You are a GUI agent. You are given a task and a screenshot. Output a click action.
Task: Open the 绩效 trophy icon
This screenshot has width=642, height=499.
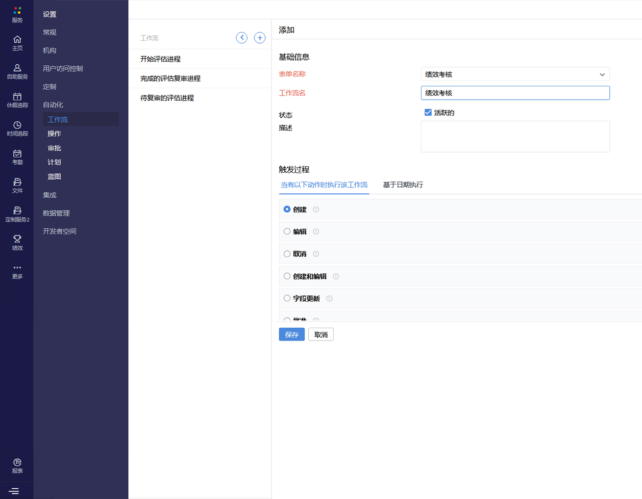[17, 242]
